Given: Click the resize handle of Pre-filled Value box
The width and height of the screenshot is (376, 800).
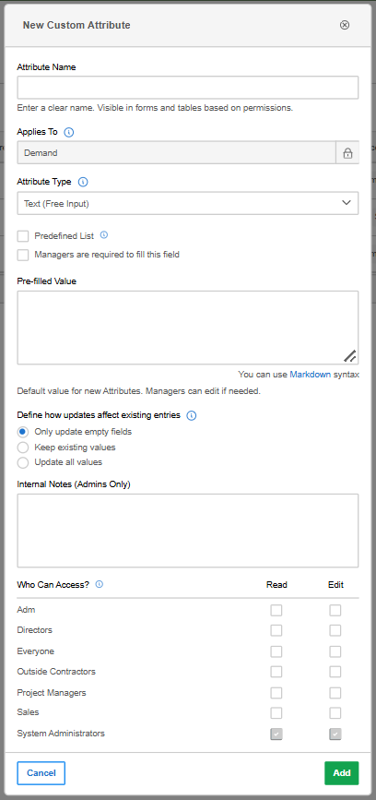Looking at the screenshot, I should pos(350,355).
